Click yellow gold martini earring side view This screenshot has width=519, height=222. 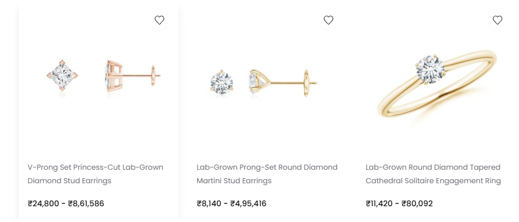pos(283,83)
